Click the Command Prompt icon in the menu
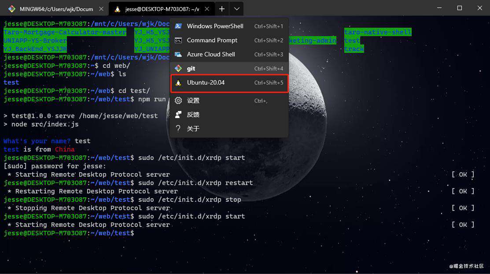490x274 pixels. point(178,41)
